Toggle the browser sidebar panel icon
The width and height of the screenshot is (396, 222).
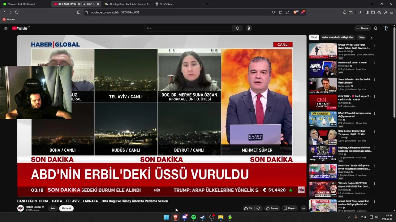coord(367,12)
